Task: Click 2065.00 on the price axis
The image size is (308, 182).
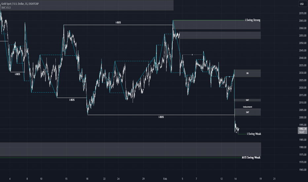Action: point(303,21)
